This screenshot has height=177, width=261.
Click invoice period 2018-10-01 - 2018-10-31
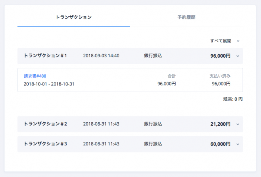[x=49, y=84]
